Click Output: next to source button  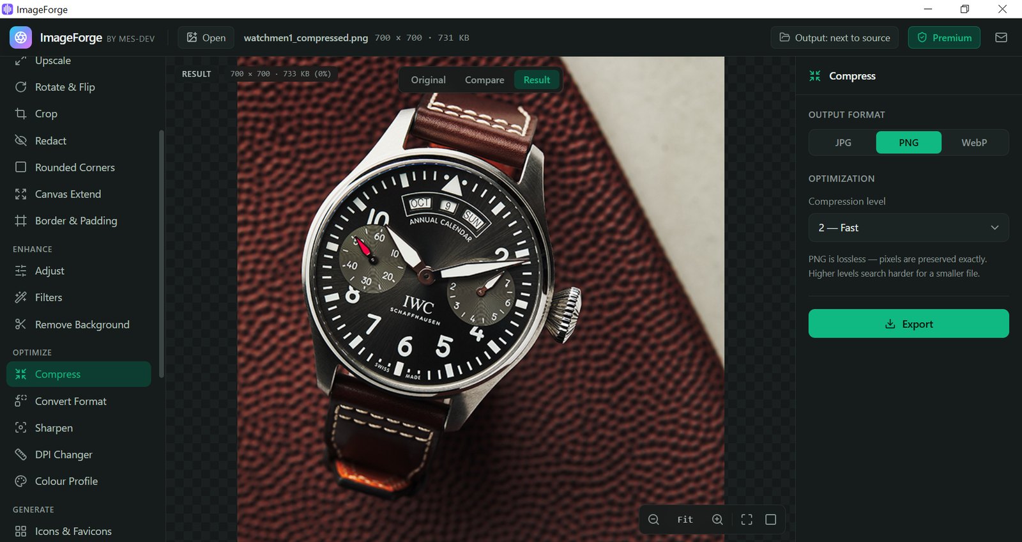(834, 38)
